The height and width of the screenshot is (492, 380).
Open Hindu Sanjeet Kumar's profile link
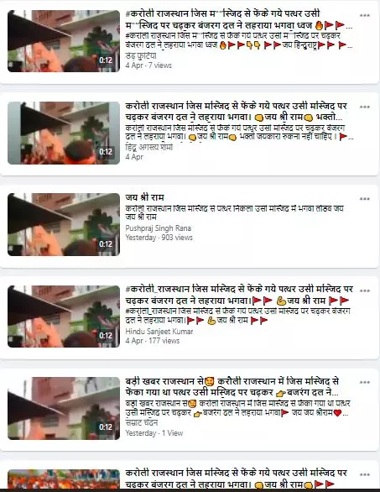tap(159, 332)
